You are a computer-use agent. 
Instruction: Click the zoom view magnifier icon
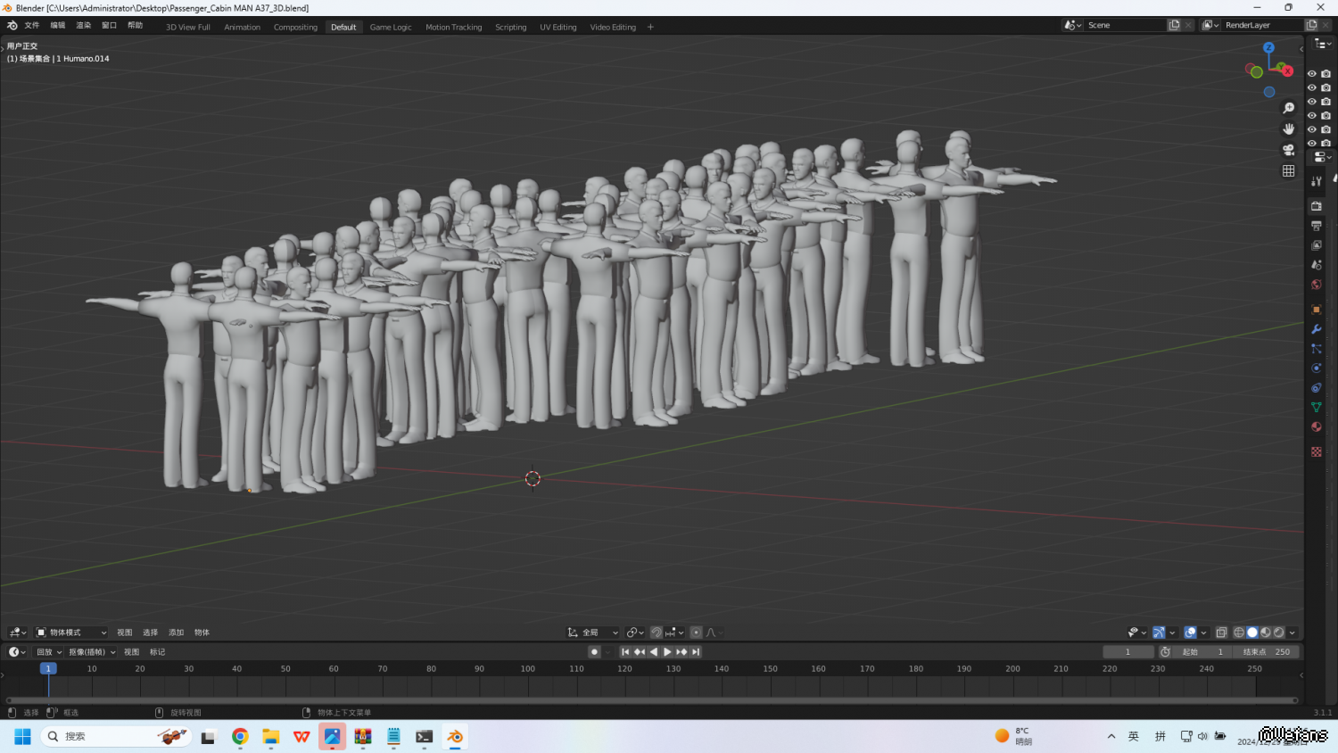pyautogui.click(x=1288, y=108)
